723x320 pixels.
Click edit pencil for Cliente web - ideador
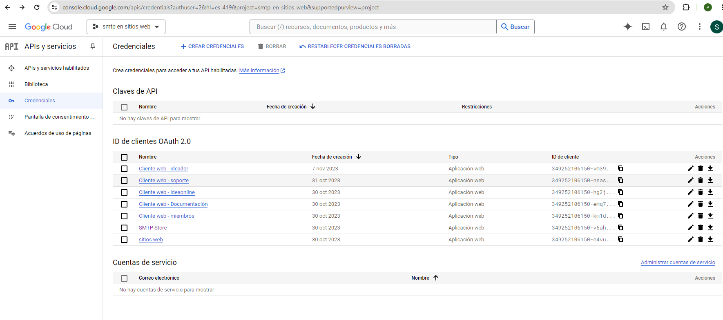pos(690,169)
